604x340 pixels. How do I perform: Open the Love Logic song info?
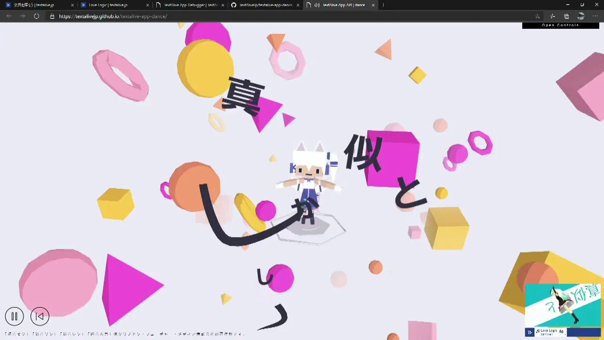pyautogui.click(x=548, y=332)
